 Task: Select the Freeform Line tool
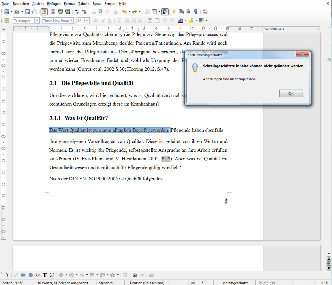38,275
